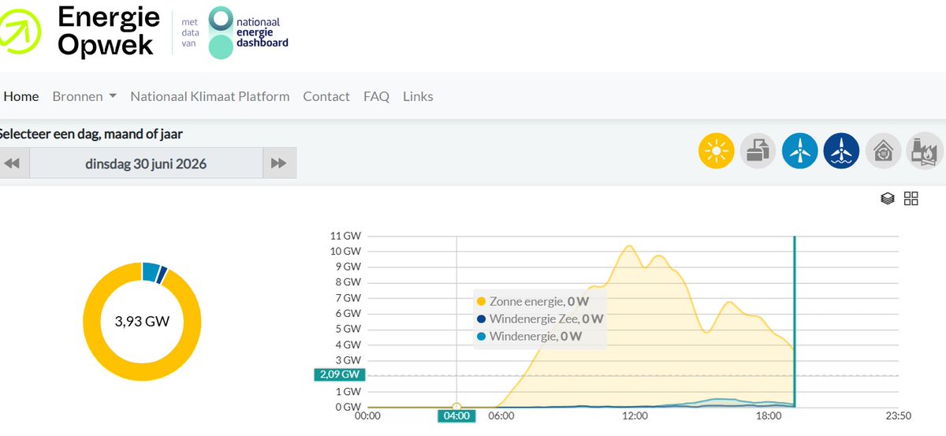Click the light blue wind segment of donut
Image resolution: width=946 pixels, height=436 pixels.
tap(151, 271)
